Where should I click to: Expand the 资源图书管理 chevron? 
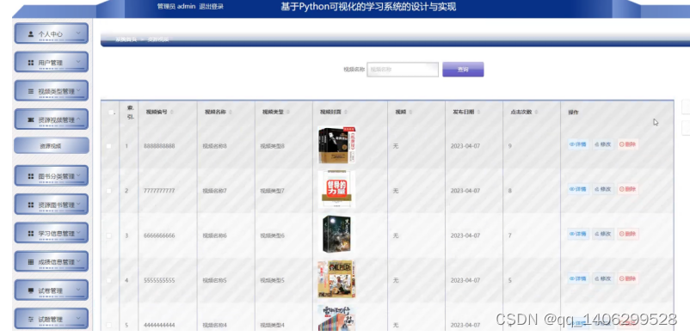pyautogui.click(x=78, y=204)
